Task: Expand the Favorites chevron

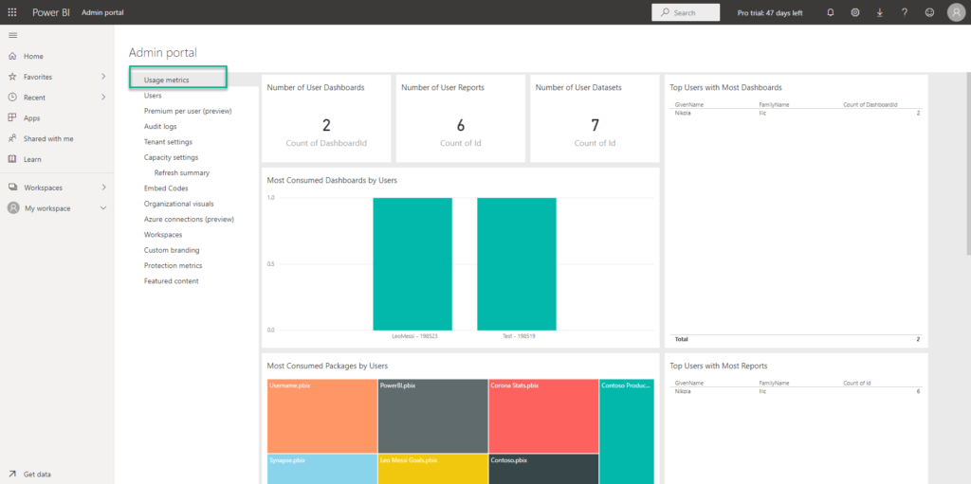Action: [x=103, y=77]
